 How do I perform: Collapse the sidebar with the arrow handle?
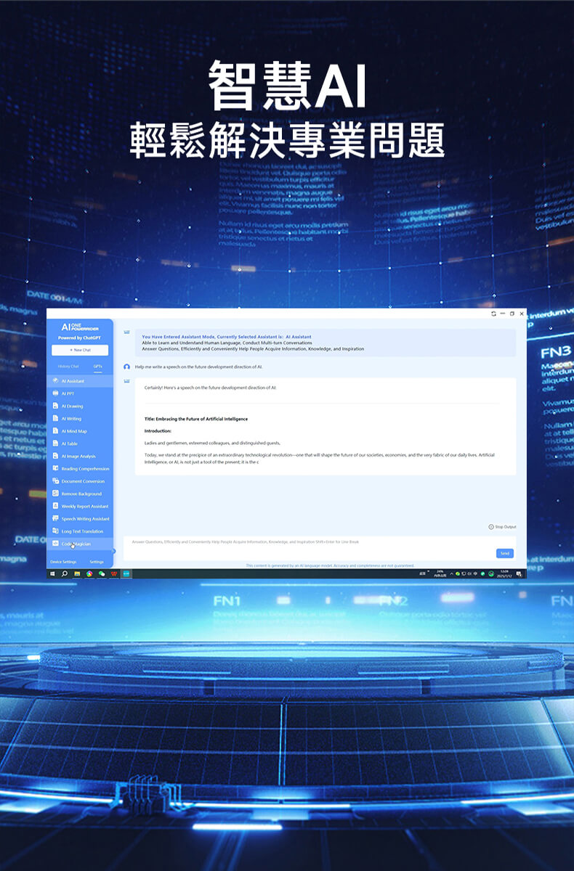click(x=114, y=552)
